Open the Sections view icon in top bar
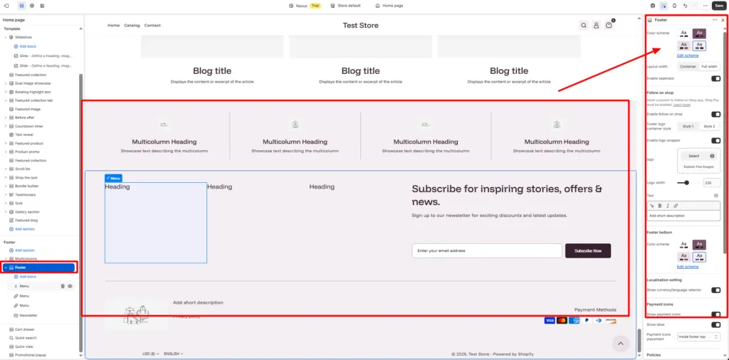Screen dimensions: 729x360 click(21, 6)
